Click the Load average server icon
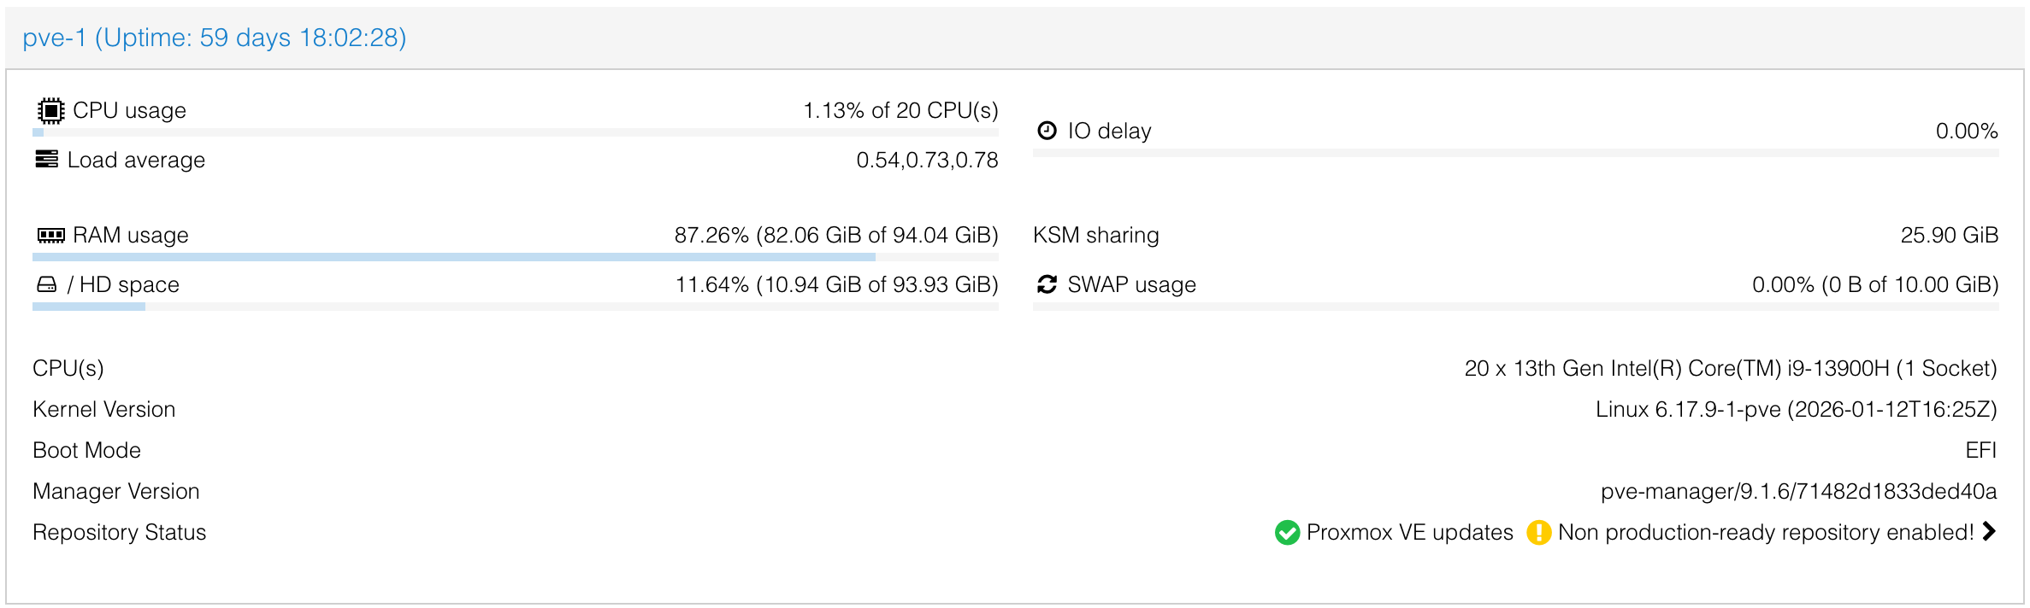 click(47, 160)
